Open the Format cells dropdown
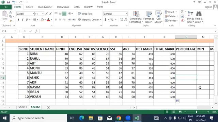 [x=171, y=21]
